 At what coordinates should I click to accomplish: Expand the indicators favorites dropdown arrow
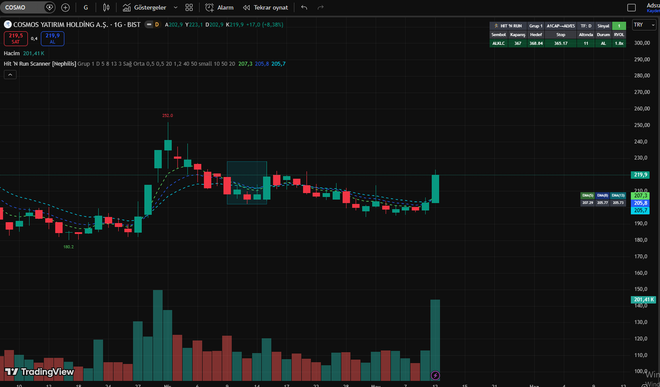[x=175, y=8]
